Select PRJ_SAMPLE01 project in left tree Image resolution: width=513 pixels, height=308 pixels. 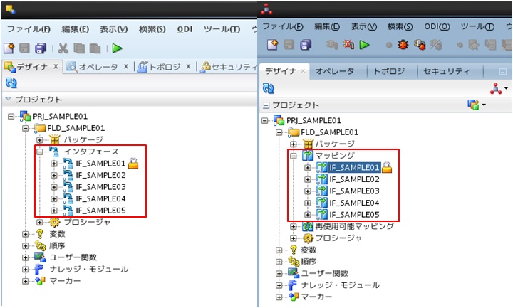[60, 116]
